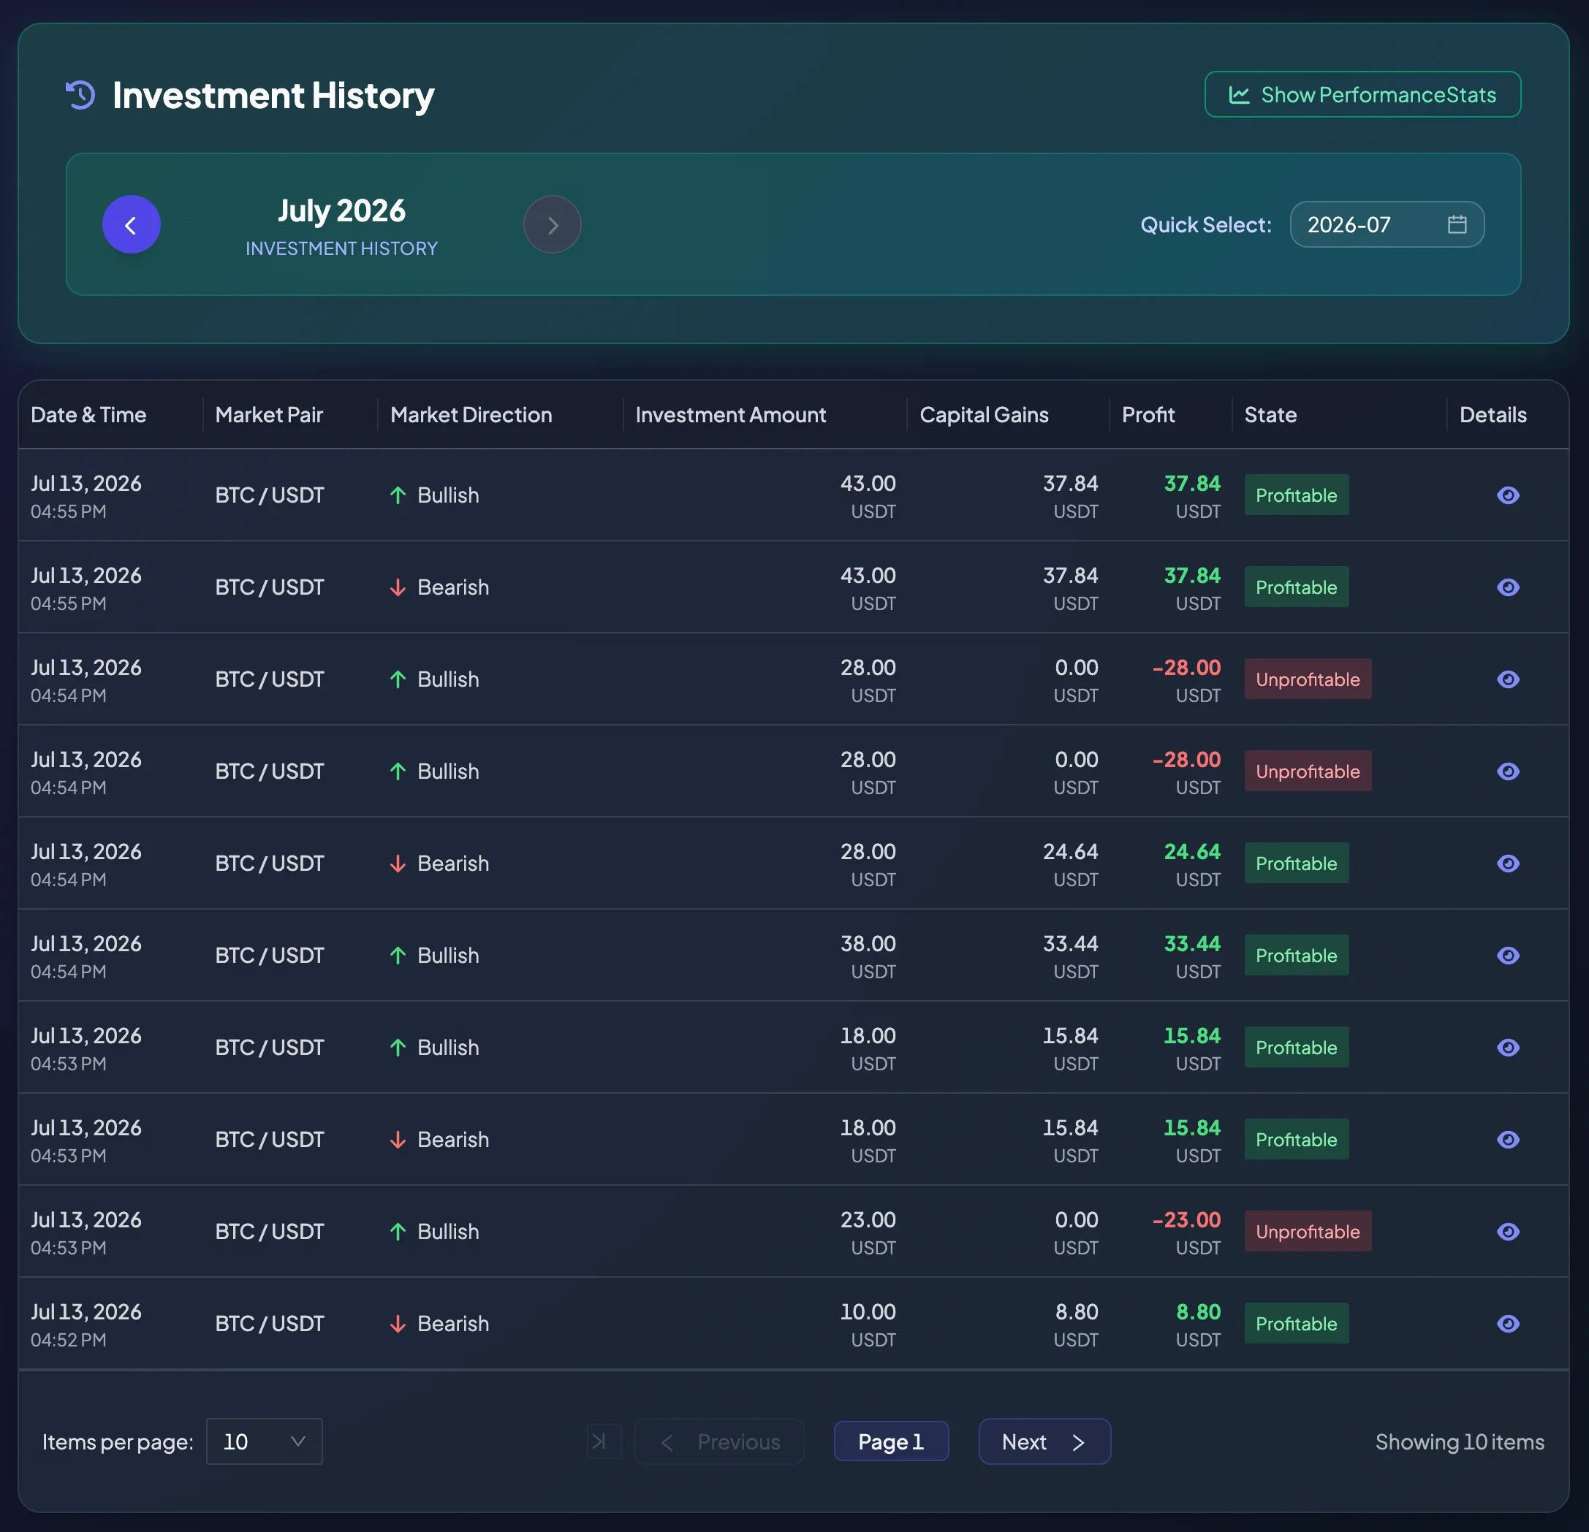Click the green up arrow in 38.00 row

coord(398,955)
